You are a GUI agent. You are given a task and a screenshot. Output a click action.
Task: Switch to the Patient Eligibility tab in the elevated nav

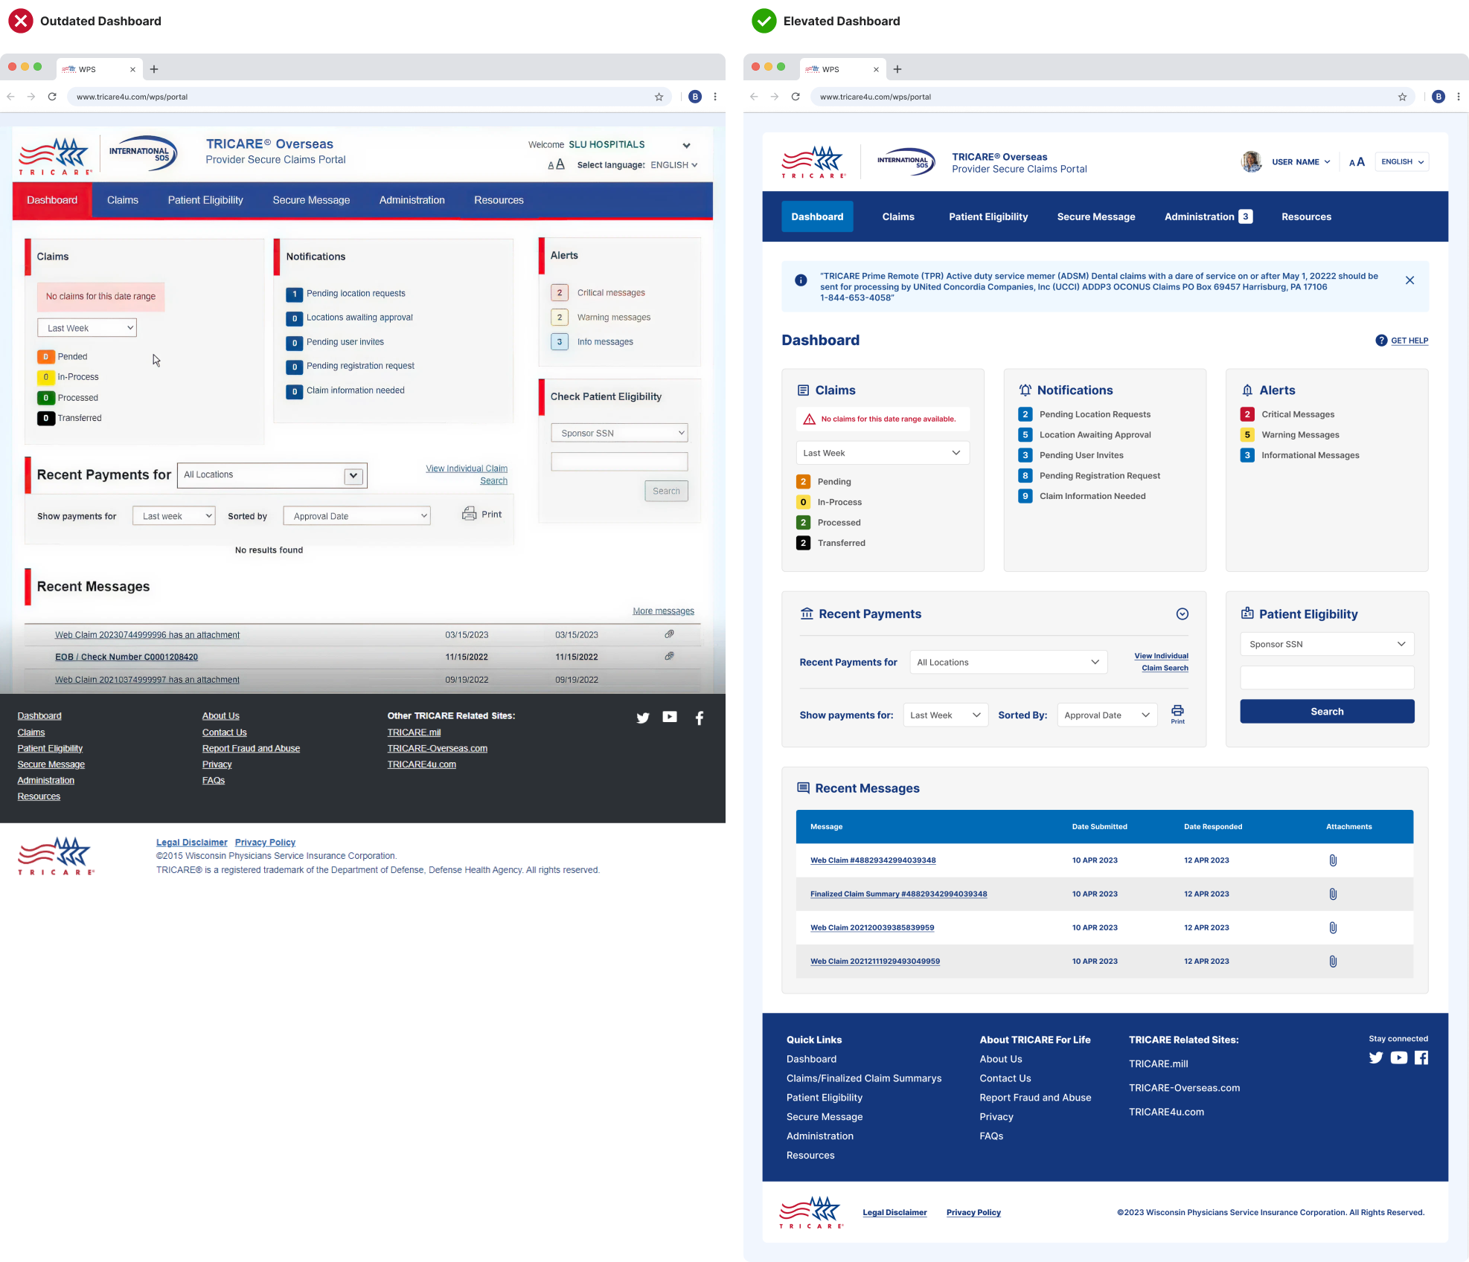pos(988,217)
